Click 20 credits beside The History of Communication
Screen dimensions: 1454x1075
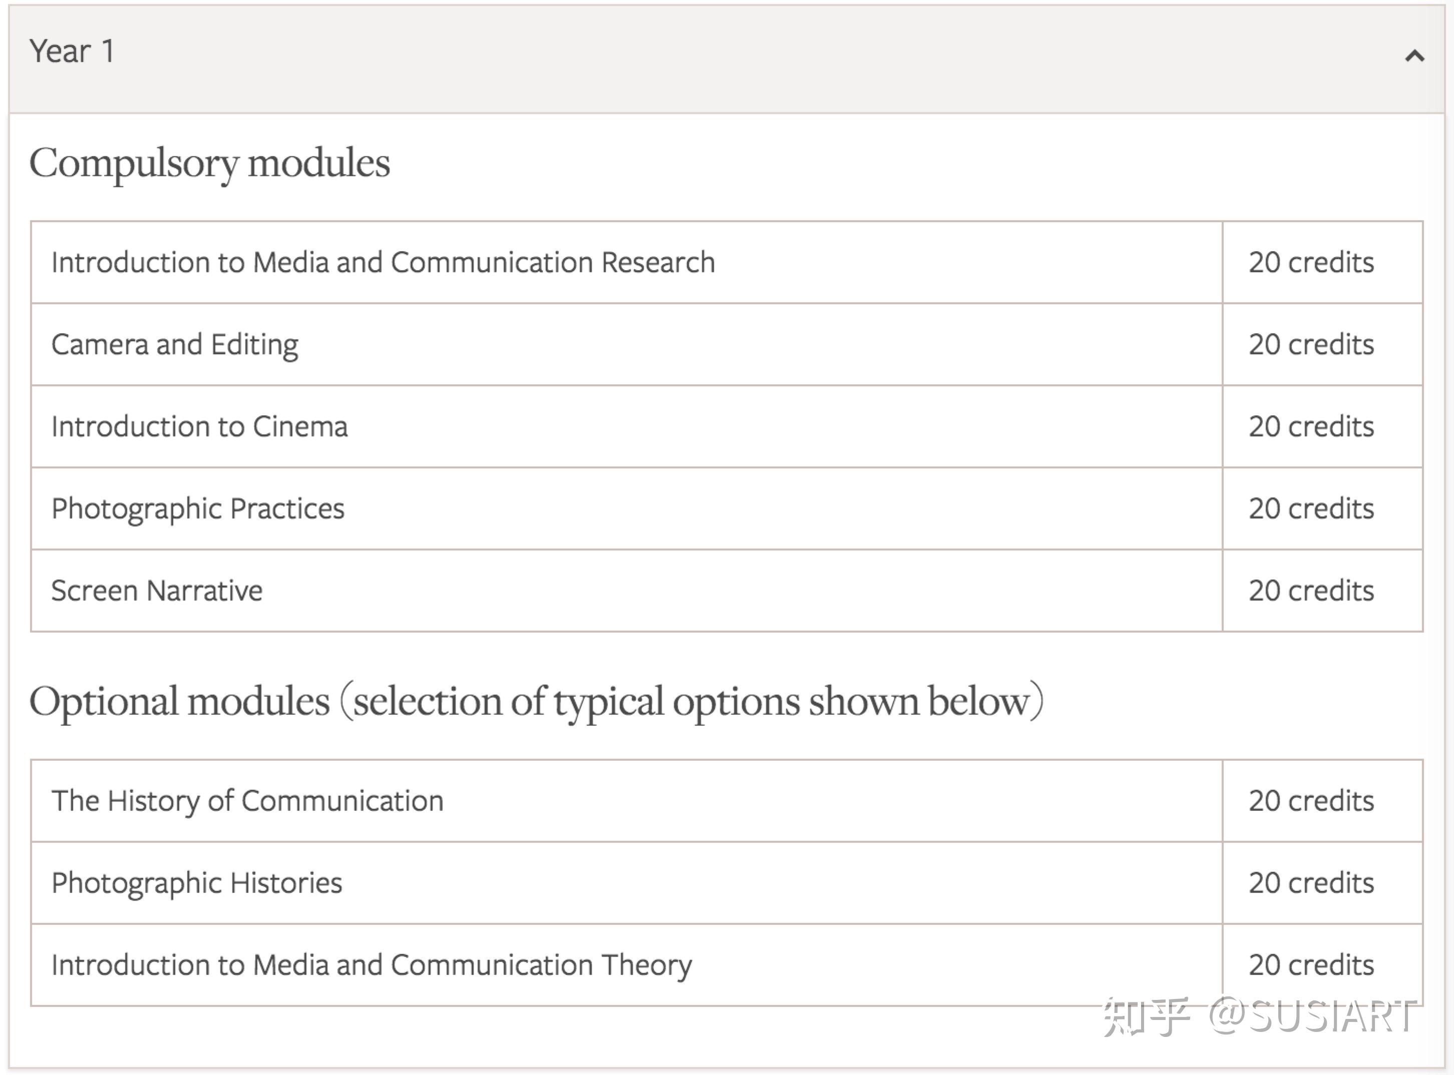click(x=1311, y=801)
